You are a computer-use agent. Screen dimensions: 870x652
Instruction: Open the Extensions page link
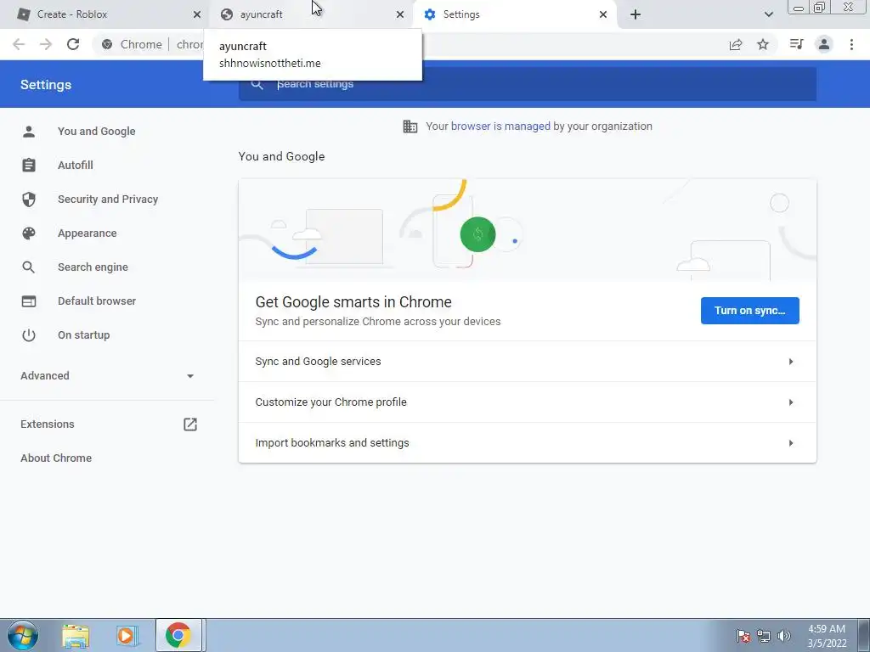[x=48, y=424]
